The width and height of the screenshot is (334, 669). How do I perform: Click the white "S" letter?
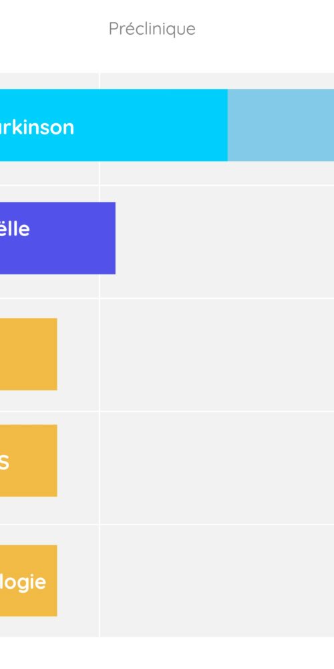pos(4,462)
